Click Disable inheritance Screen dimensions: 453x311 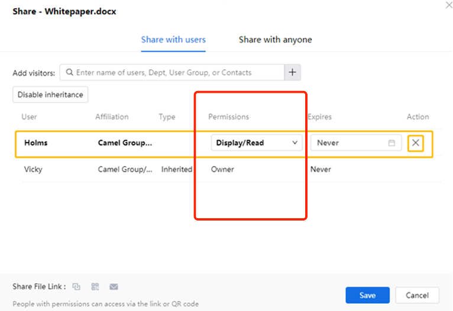(51, 95)
